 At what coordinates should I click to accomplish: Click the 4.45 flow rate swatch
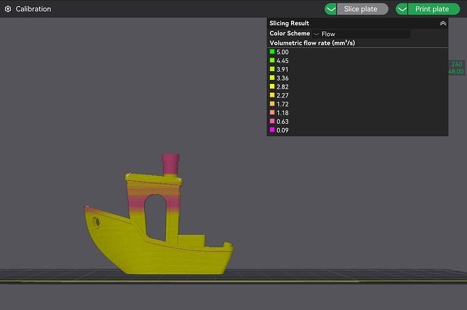[x=272, y=60]
